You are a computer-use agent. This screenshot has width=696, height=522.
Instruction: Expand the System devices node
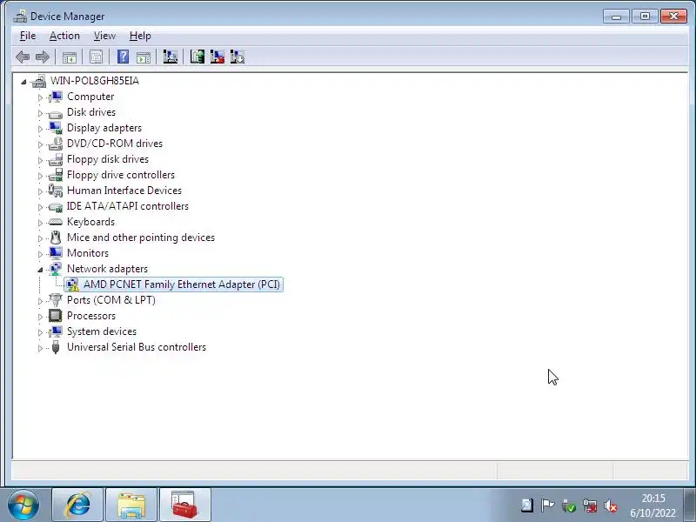[x=40, y=332]
